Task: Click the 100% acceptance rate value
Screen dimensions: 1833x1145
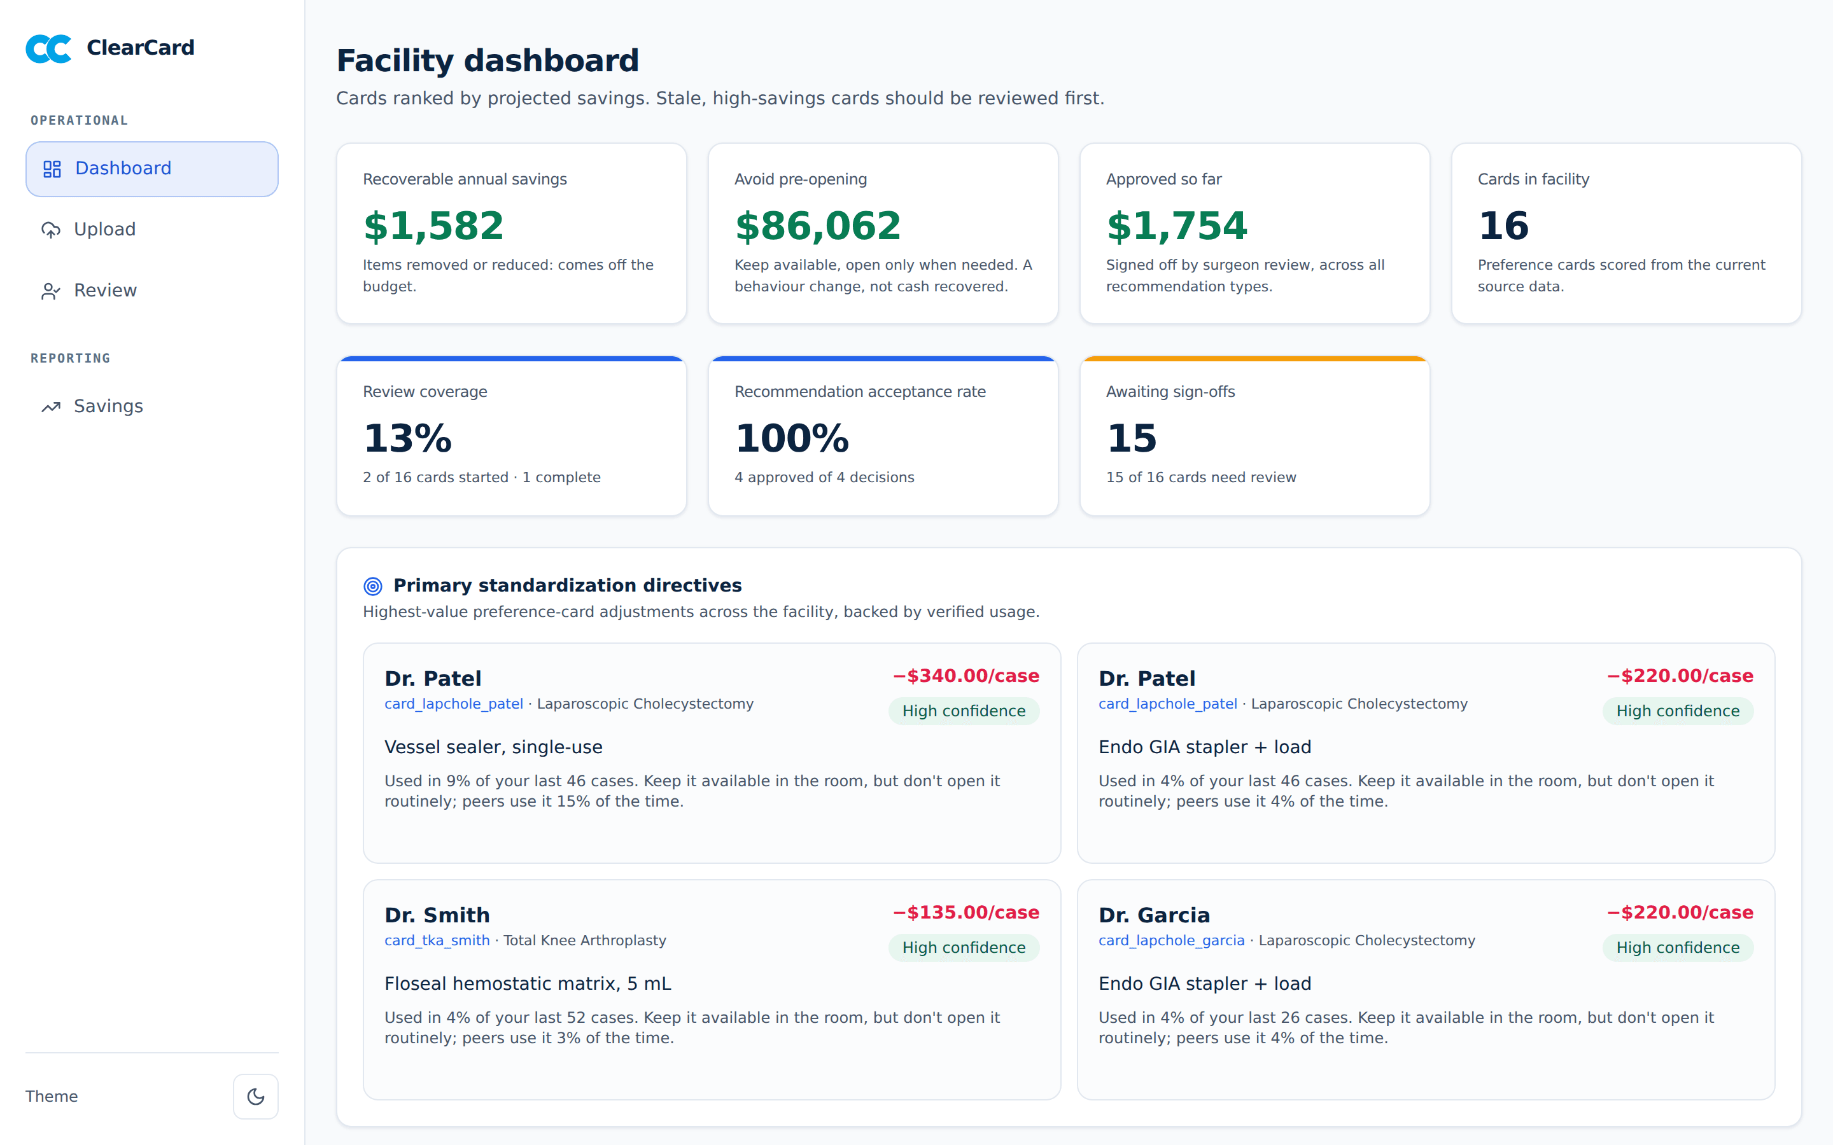Action: pyautogui.click(x=792, y=438)
